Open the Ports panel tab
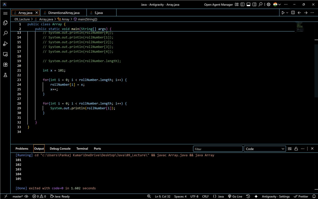318x199 pixels. (x=97, y=149)
